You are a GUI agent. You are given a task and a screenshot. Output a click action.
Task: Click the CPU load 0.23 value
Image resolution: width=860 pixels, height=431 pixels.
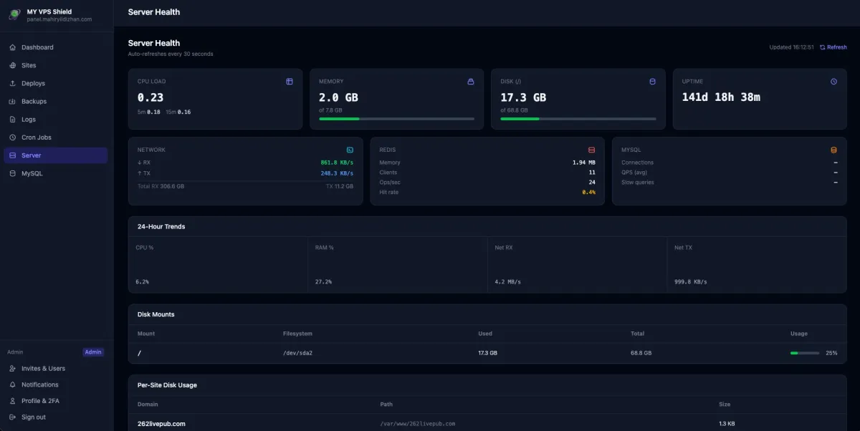pyautogui.click(x=150, y=97)
